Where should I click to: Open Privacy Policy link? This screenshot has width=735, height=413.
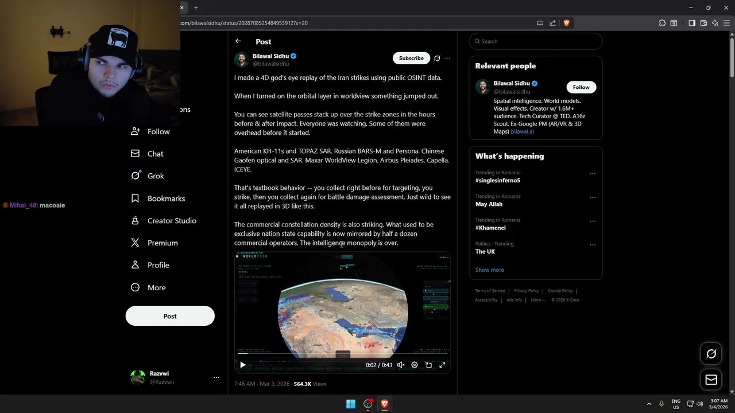tap(527, 291)
